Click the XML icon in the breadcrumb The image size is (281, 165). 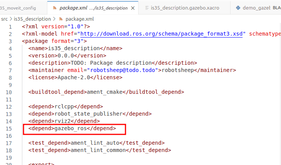pyautogui.click(x=61, y=19)
